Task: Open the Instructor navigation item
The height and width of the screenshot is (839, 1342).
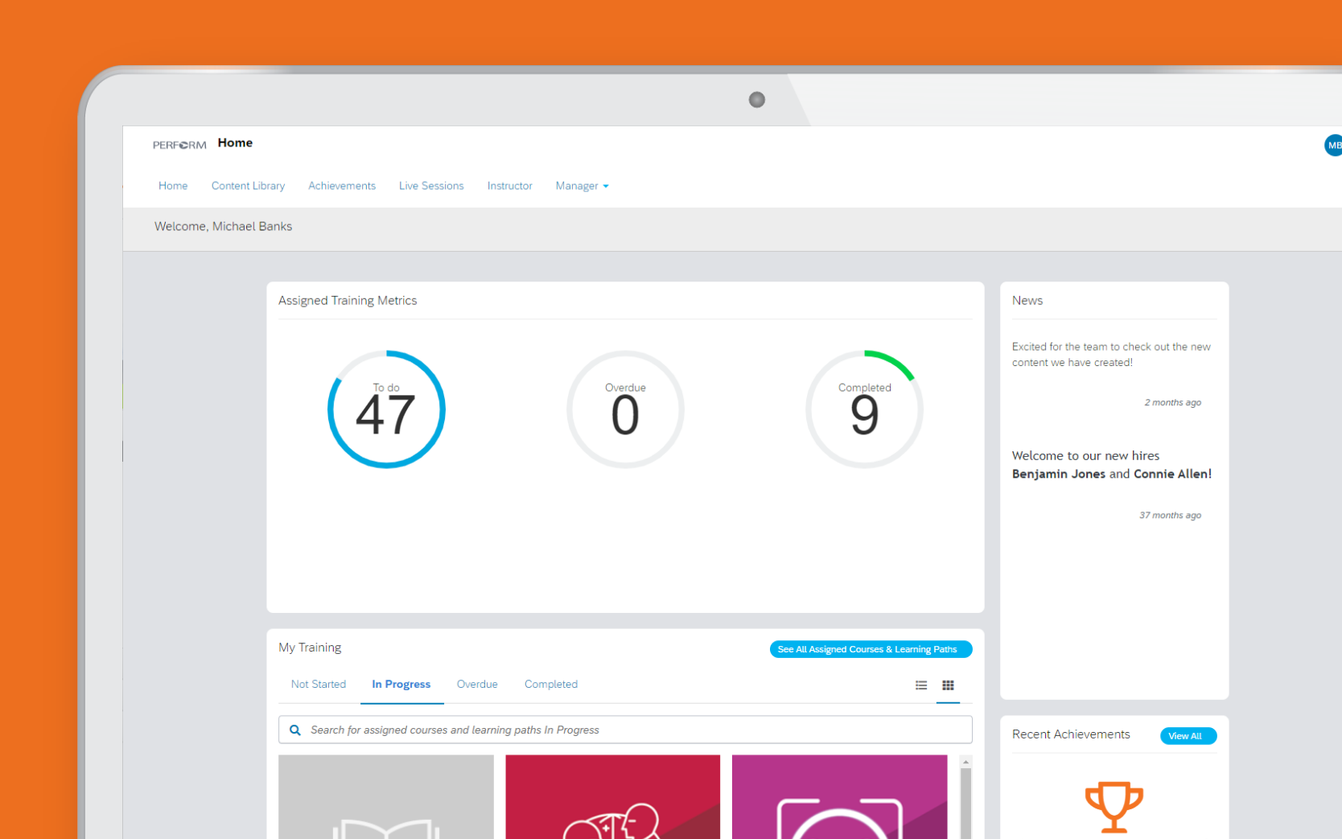Action: pos(510,186)
